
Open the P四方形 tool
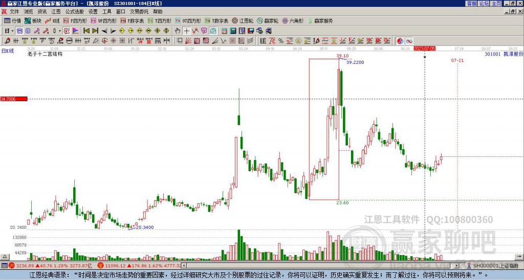pos(75,20)
